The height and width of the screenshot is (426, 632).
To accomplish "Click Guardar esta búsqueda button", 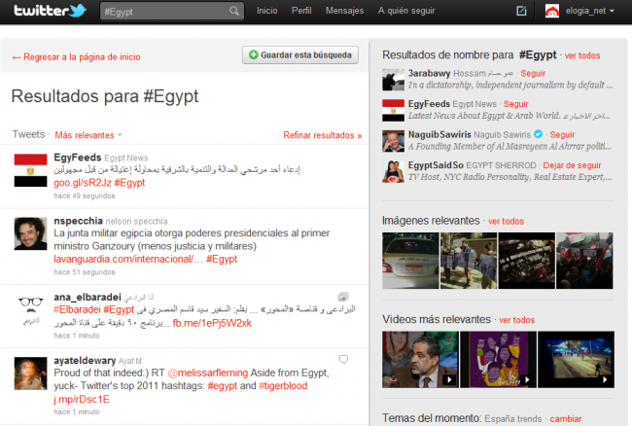I will coord(300,54).
